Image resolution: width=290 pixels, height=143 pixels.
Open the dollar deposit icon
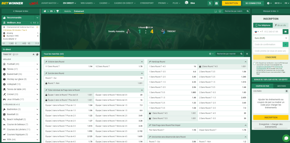point(210,3)
